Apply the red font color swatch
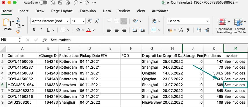The height and width of the screenshot is (107, 248). click(x=89, y=30)
